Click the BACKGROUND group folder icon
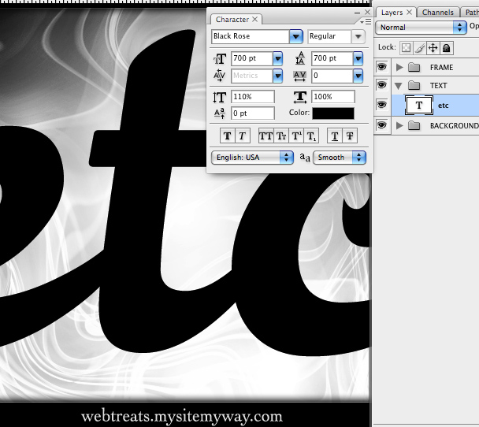Screen dimensions: 479x427 (414, 125)
